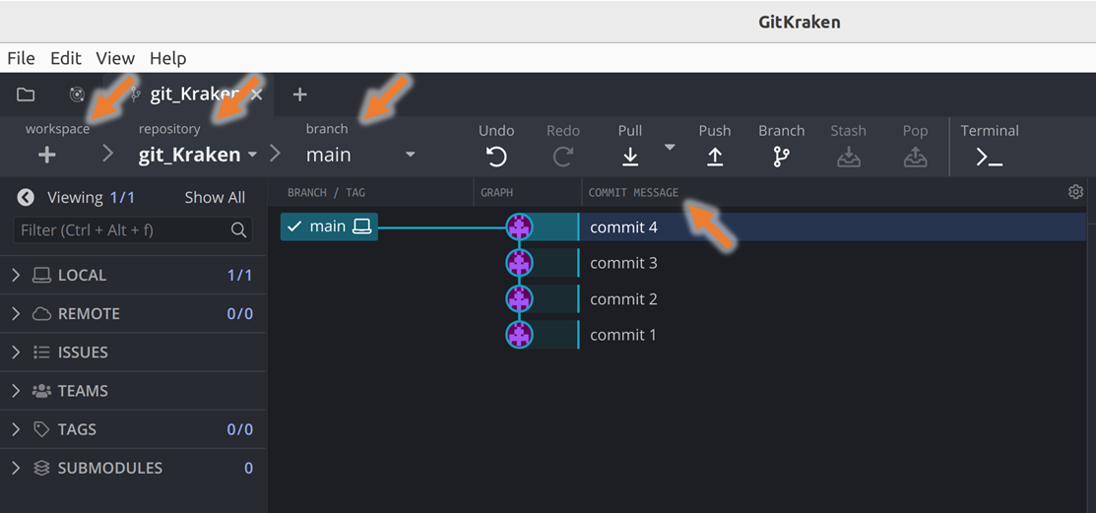
Task: Click the REMOTE 0/0 count
Action: [239, 314]
